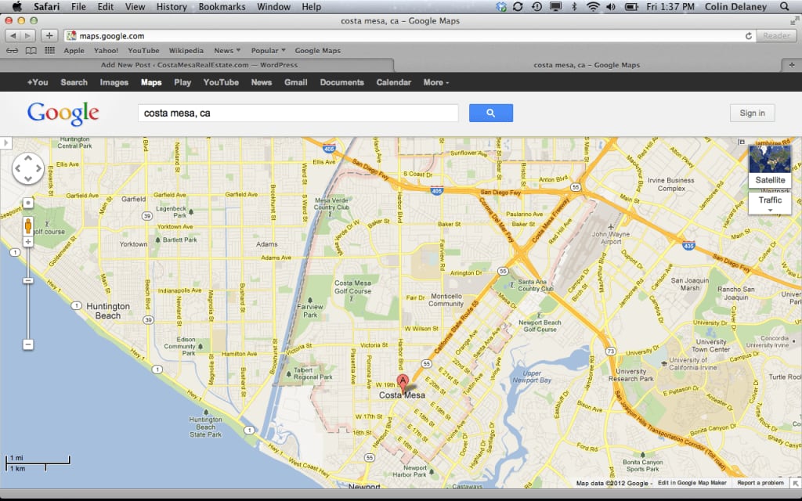
Task: Click the zoom in plus on map
Action: tap(28, 242)
